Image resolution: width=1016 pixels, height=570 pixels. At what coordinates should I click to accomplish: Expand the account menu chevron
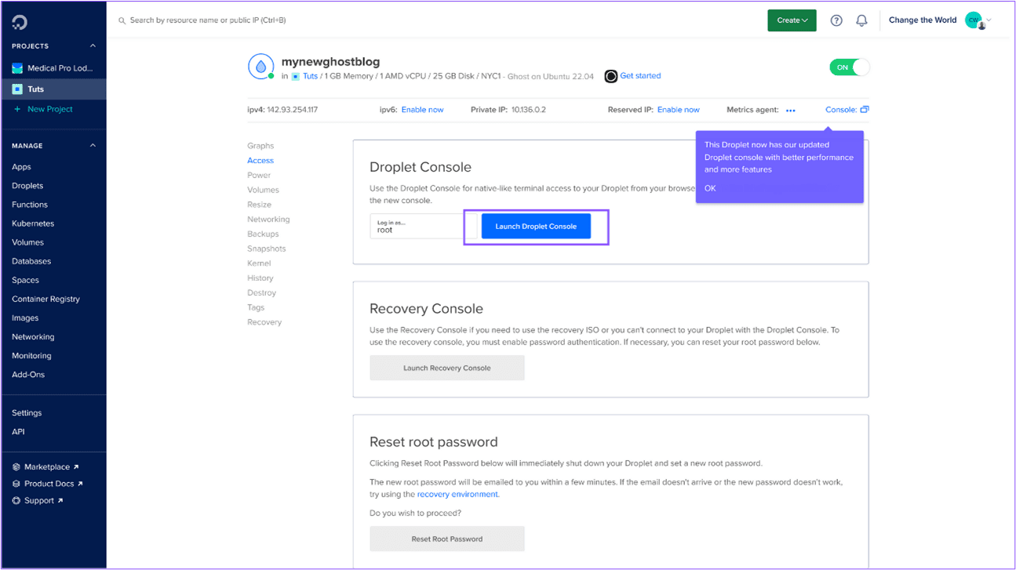pos(989,20)
